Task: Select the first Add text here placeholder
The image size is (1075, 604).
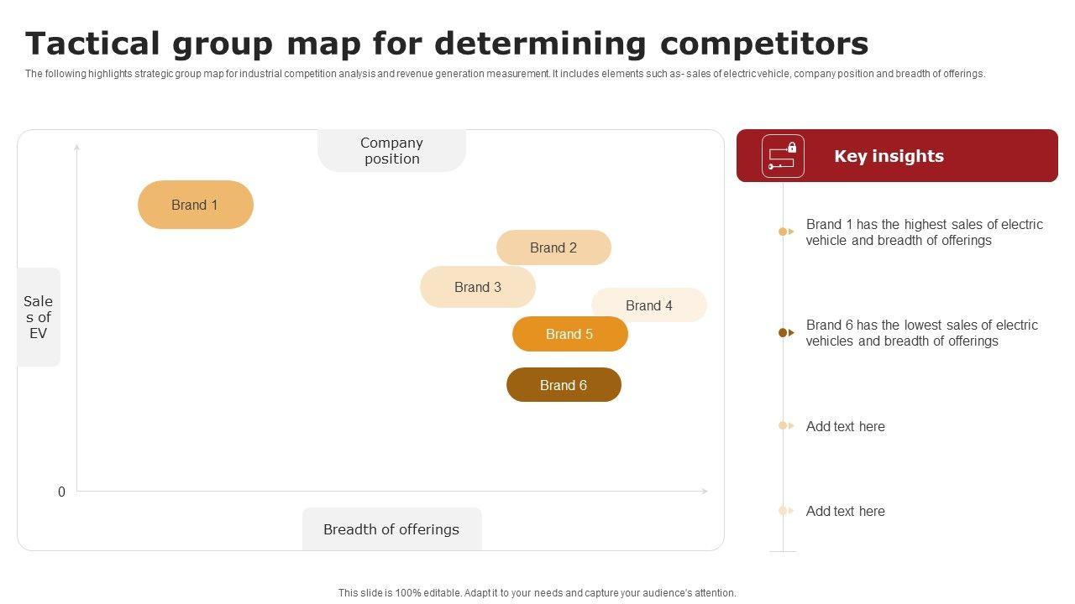Action: (x=845, y=426)
